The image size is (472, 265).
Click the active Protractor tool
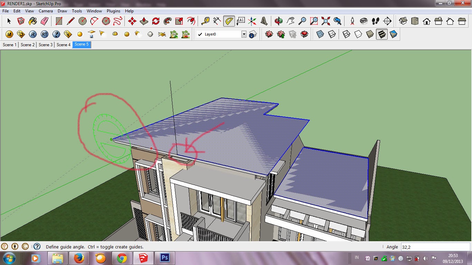click(229, 21)
